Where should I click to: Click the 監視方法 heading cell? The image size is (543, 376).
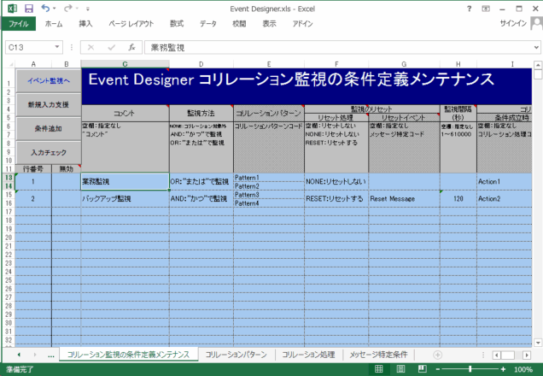tap(201, 114)
